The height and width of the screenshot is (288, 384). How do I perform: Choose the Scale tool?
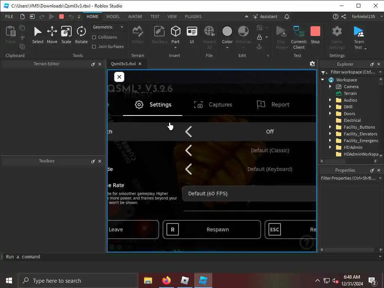[x=66, y=35]
